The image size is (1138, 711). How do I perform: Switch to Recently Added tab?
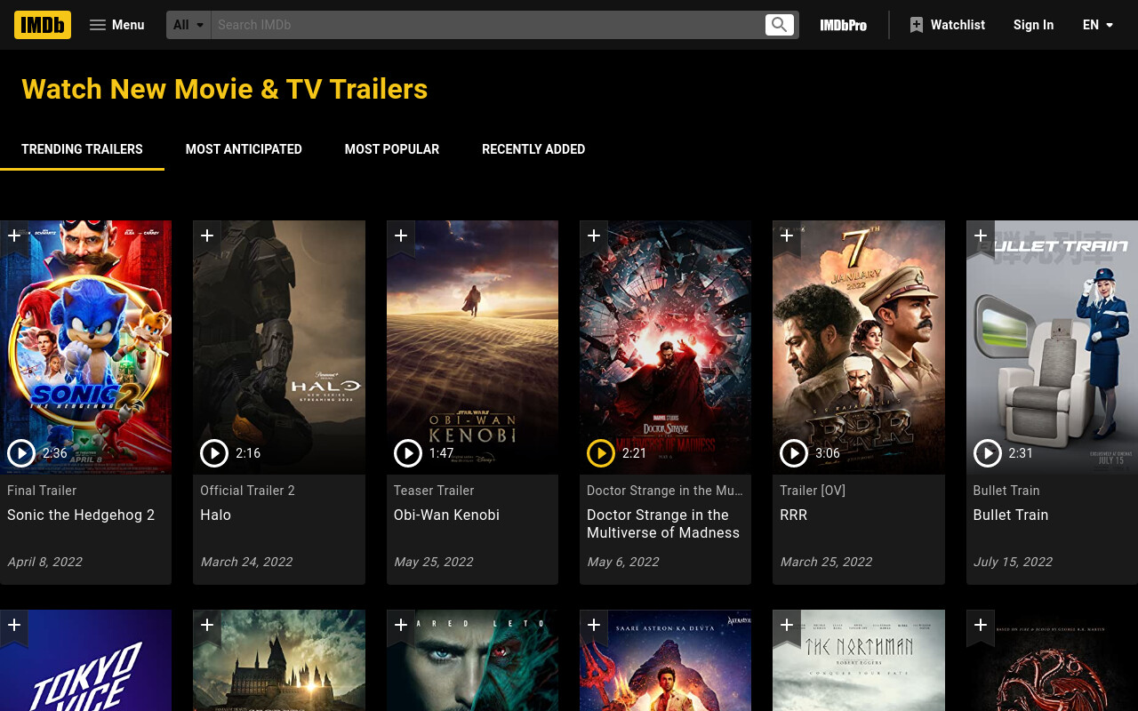click(x=533, y=149)
